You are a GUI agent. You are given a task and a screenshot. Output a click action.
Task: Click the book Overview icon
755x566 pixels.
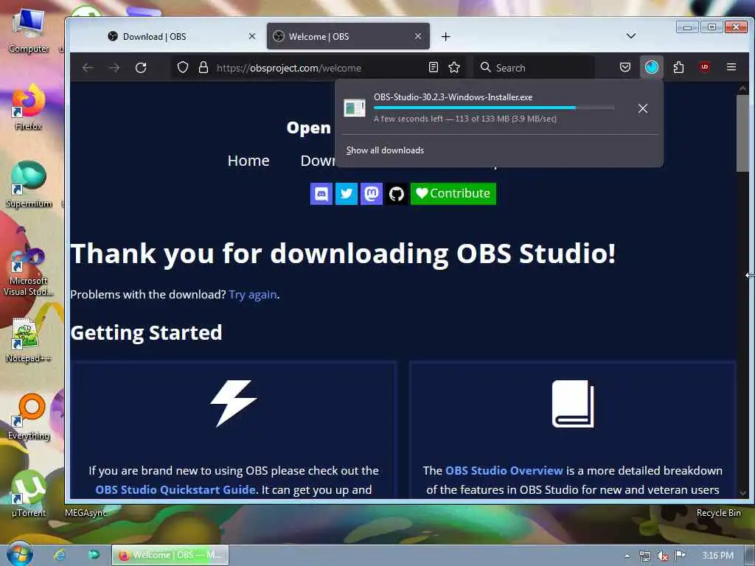point(573,403)
